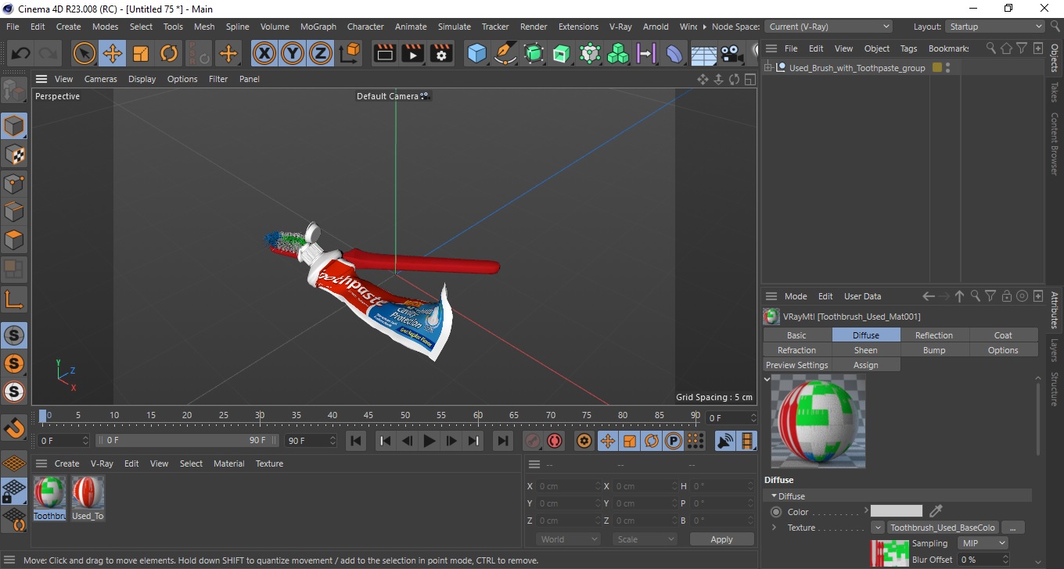Viewport: 1064px width, 569px height.
Task: Open the Simulate menu
Action: click(x=454, y=27)
